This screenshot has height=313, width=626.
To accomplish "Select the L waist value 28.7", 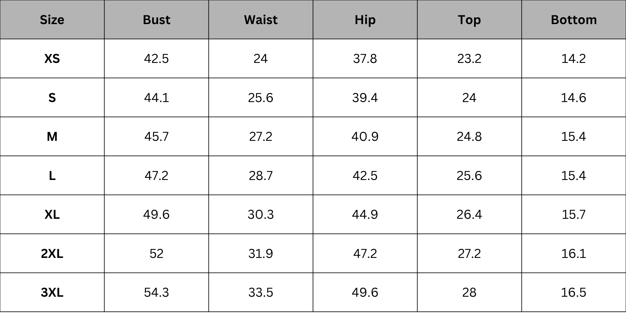I will tap(261, 176).
